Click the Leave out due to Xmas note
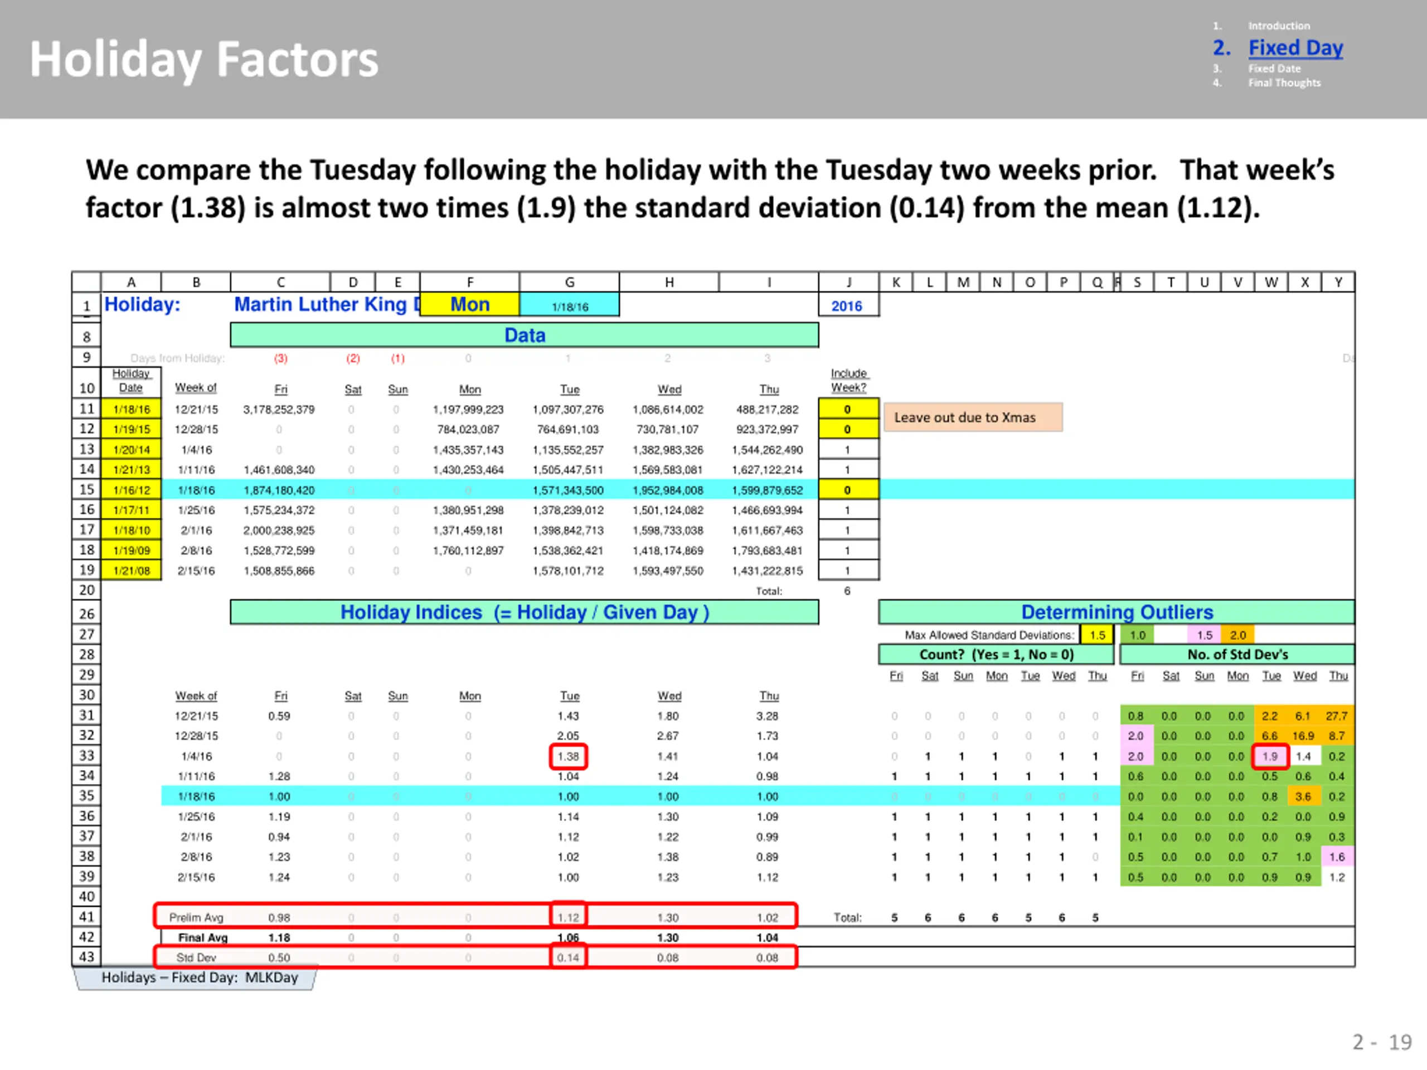This screenshot has height=1070, width=1427. coord(973,417)
